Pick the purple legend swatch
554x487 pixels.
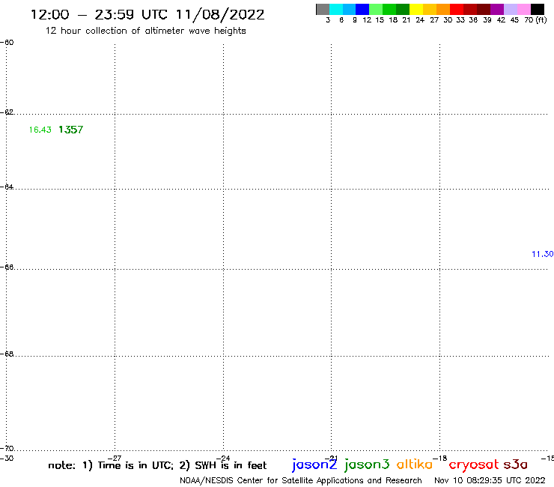pos(497,9)
